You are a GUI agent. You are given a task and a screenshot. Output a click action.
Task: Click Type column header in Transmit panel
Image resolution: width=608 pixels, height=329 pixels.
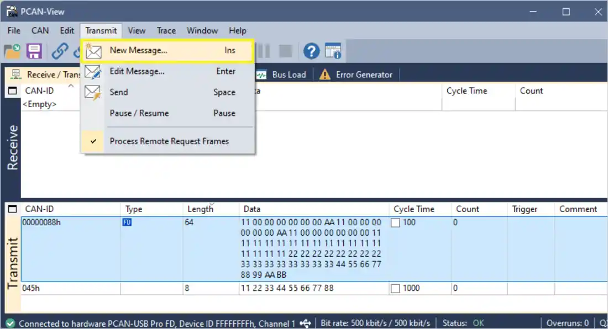coord(151,209)
